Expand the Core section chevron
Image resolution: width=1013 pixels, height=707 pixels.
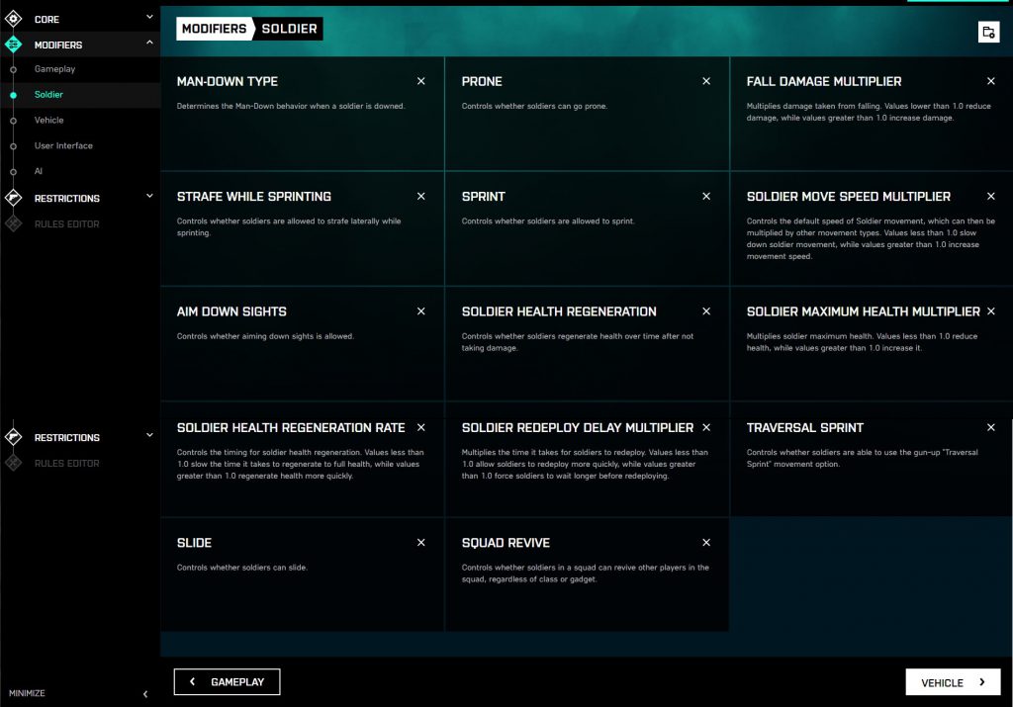149,17
